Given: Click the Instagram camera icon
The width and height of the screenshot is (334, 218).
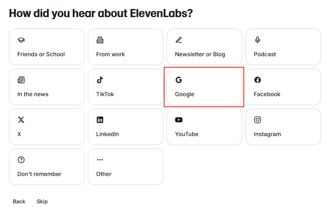Looking at the screenshot, I should [x=258, y=120].
